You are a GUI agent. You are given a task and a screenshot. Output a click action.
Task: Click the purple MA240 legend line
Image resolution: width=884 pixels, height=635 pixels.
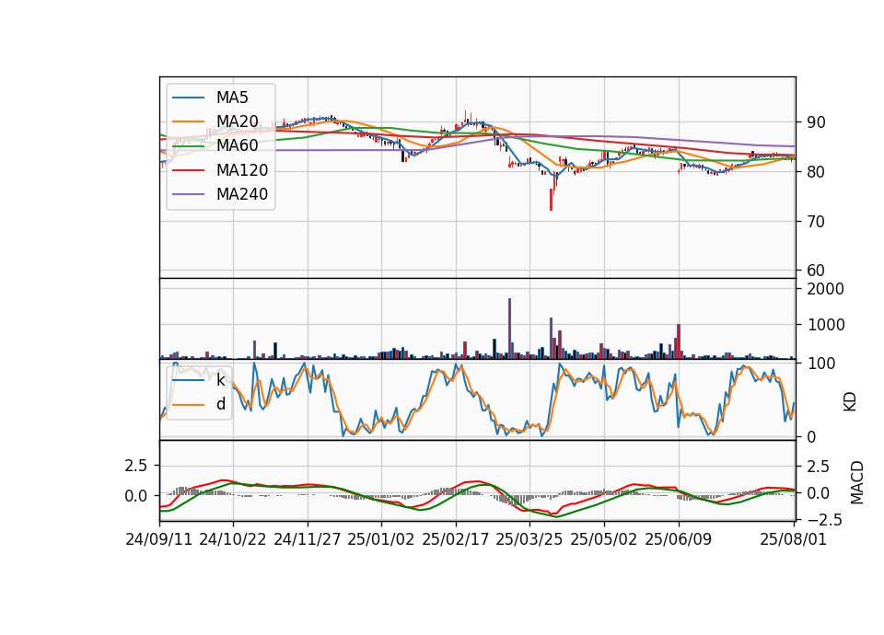[x=188, y=194]
